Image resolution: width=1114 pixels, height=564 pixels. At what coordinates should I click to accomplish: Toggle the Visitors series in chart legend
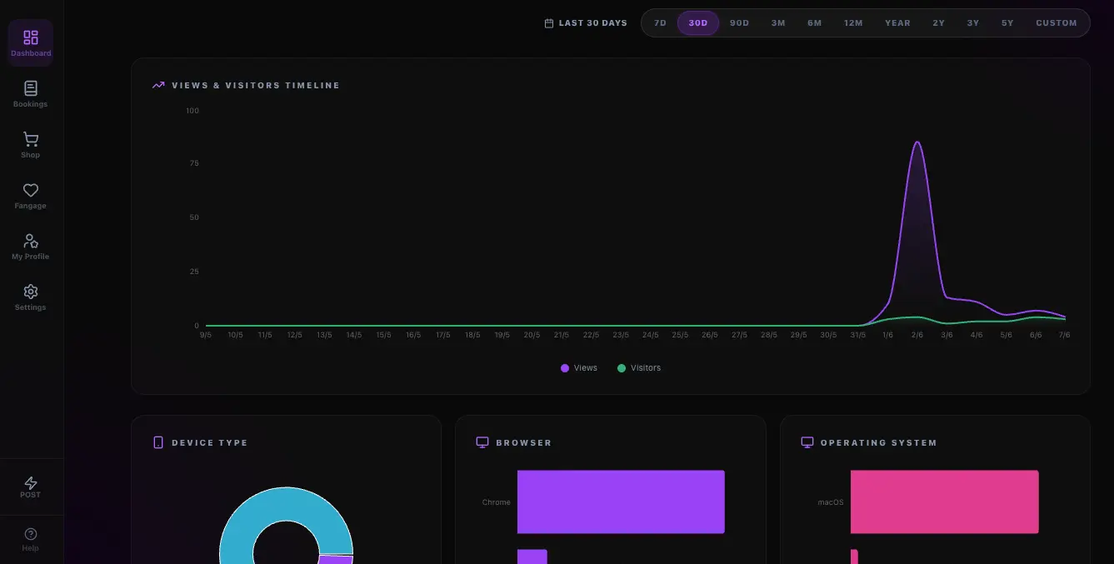pyautogui.click(x=639, y=368)
